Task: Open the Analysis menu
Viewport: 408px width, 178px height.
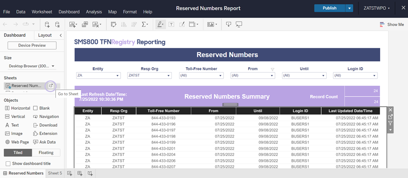Action: (x=94, y=12)
